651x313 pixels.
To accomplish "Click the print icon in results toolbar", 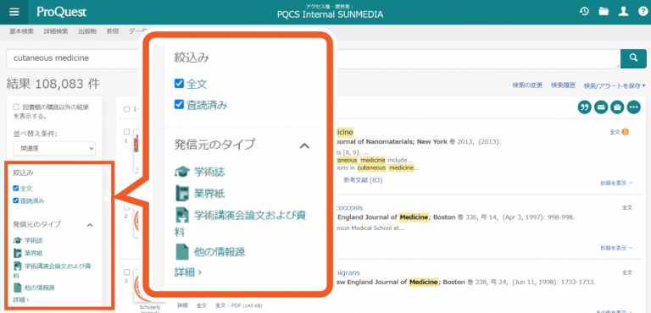I will pos(617,107).
